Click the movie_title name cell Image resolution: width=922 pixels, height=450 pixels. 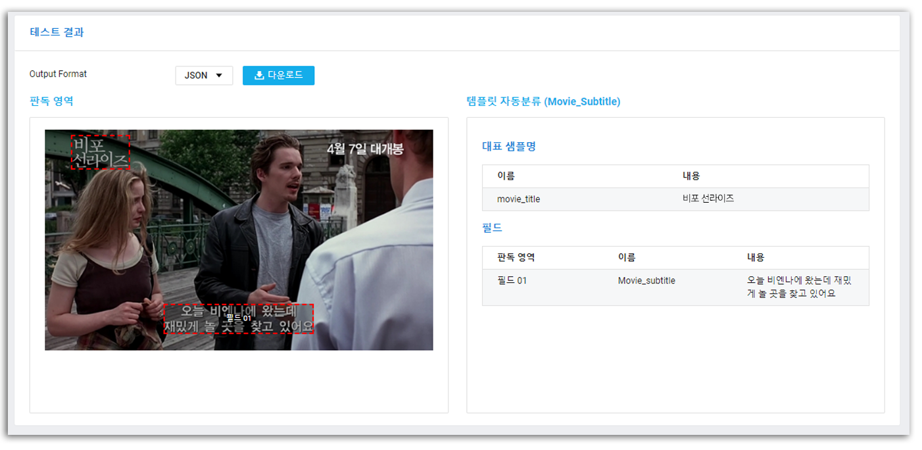point(518,199)
